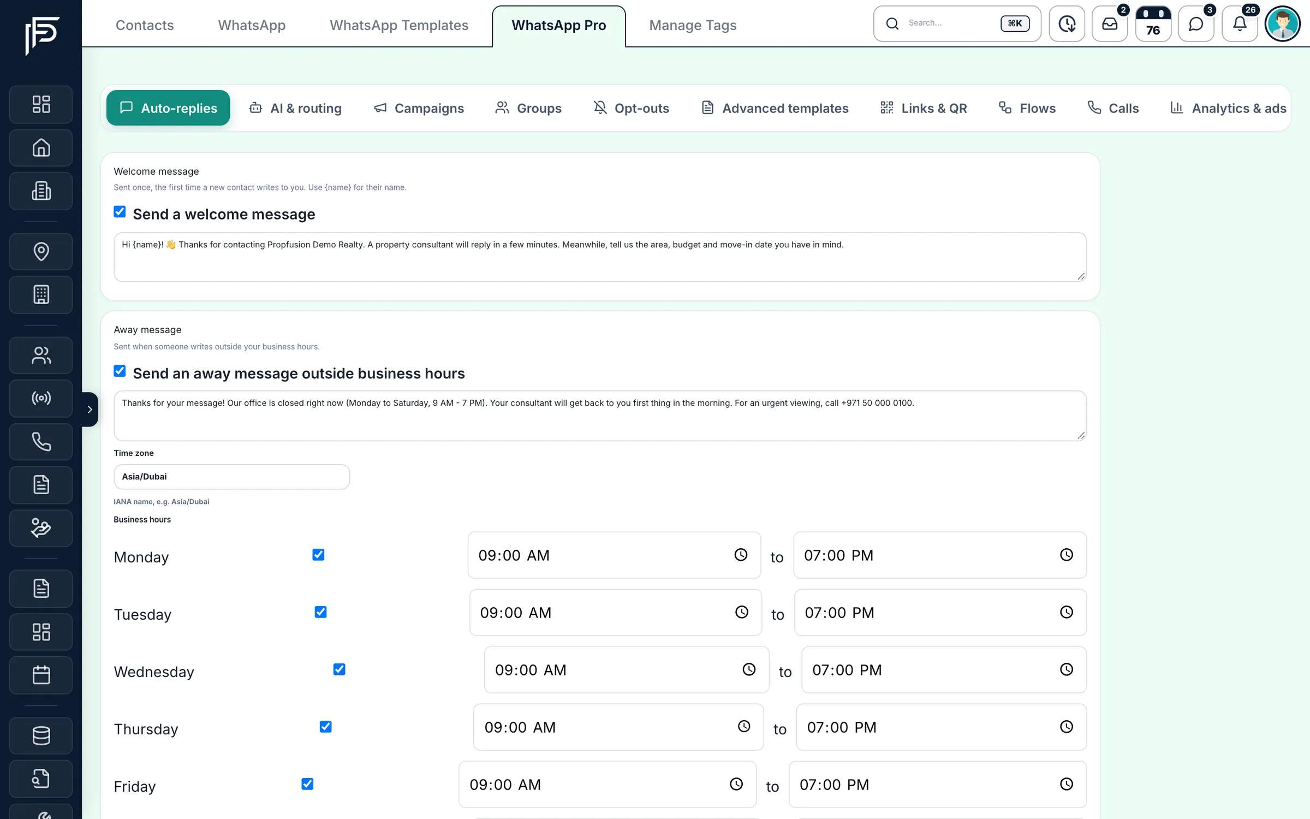The width and height of the screenshot is (1310, 819).
Task: Open the clock picker for Thursday's 09:00 AM
Action: (744, 727)
